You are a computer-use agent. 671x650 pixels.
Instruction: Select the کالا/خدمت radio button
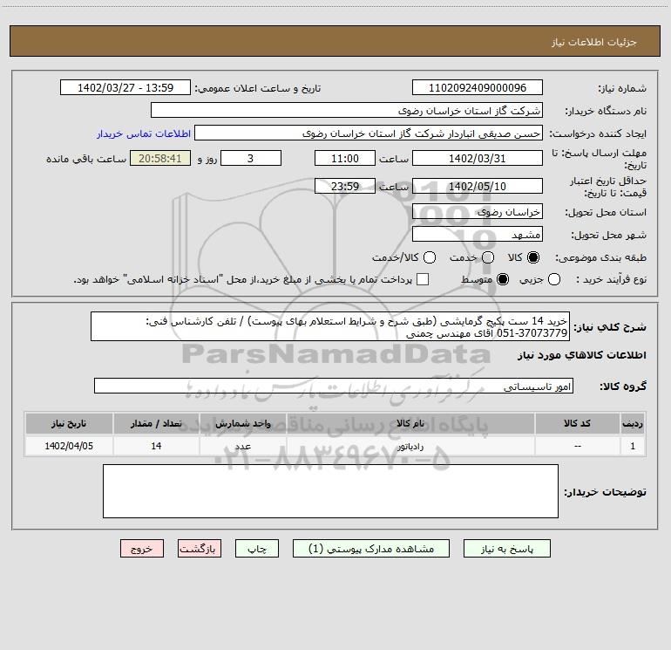coord(430,257)
